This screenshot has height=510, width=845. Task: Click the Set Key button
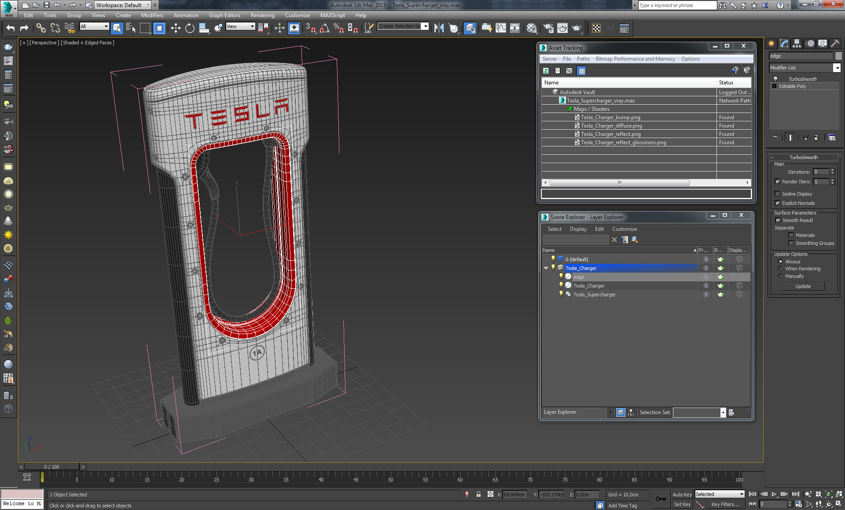click(x=682, y=504)
